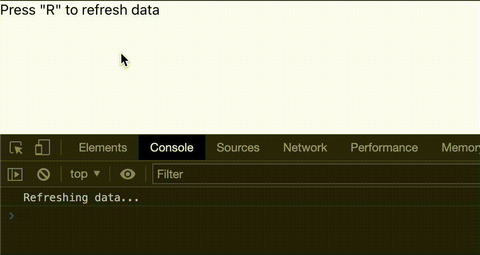Click the clear console icon
480x255 pixels.
(43, 174)
